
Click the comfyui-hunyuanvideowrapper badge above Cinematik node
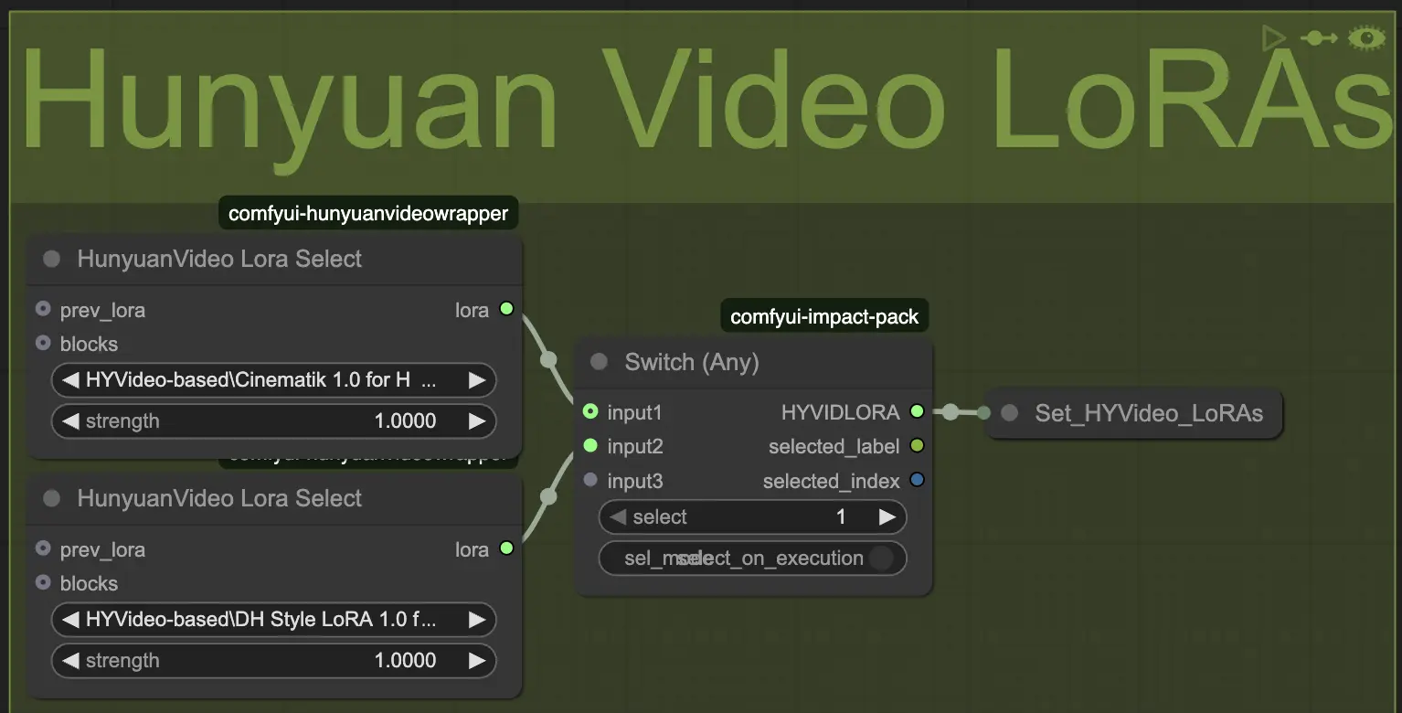pyautogui.click(x=368, y=214)
